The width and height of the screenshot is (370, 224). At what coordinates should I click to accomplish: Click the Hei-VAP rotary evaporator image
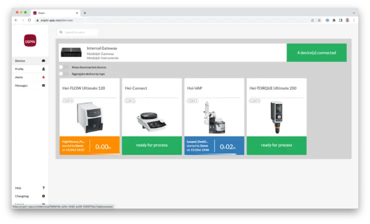tap(214, 118)
